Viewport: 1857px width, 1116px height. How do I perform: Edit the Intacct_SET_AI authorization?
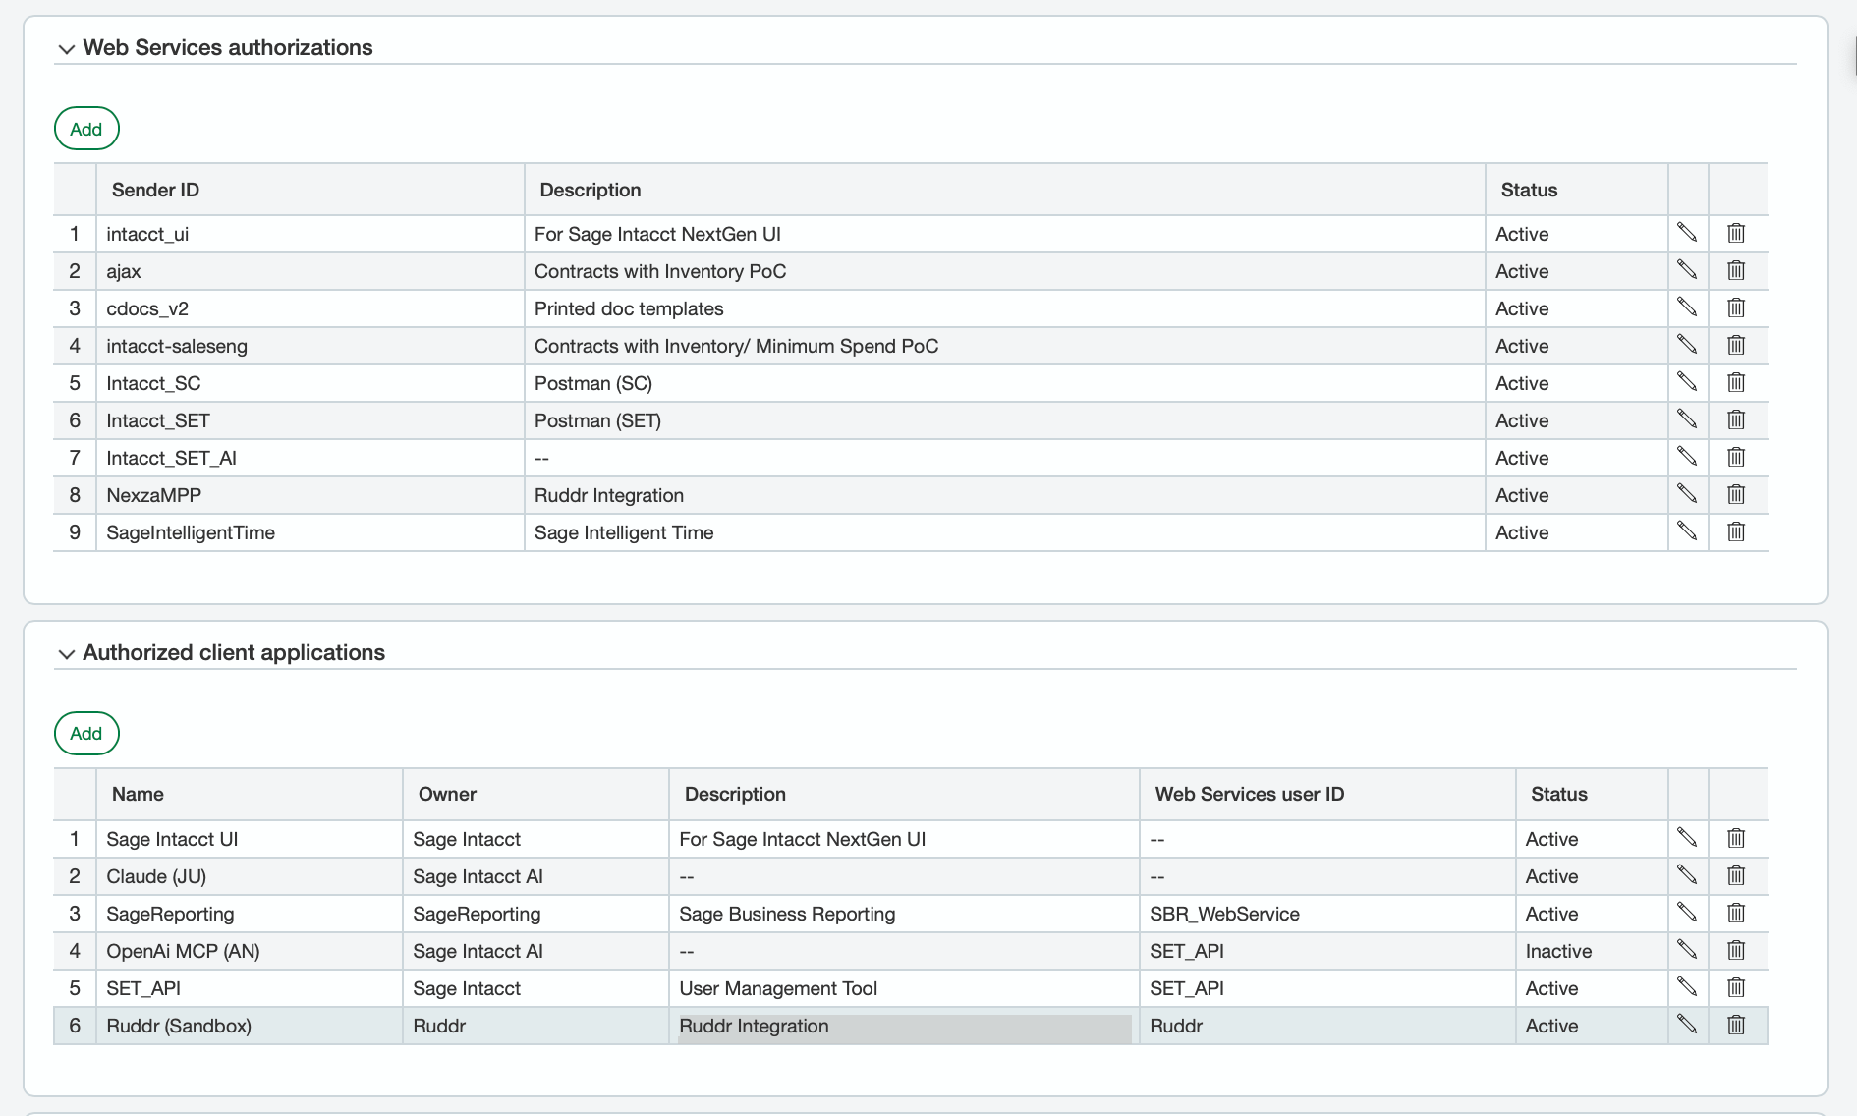coord(1687,457)
